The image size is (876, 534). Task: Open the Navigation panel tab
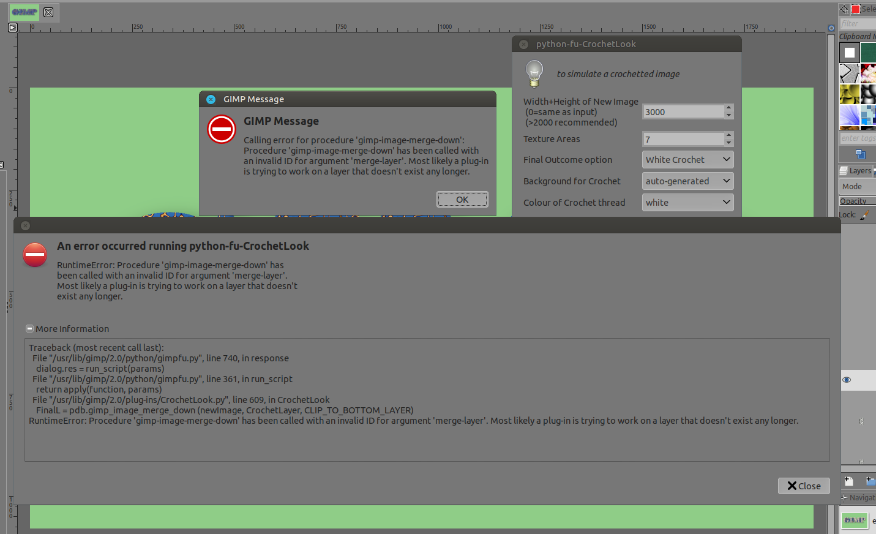point(858,498)
